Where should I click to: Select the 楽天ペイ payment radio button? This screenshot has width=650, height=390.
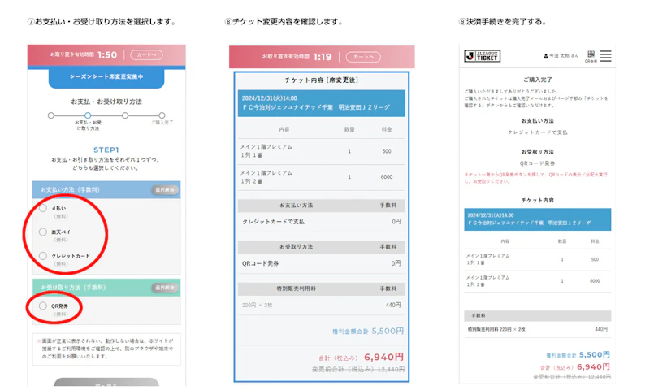pos(43,232)
